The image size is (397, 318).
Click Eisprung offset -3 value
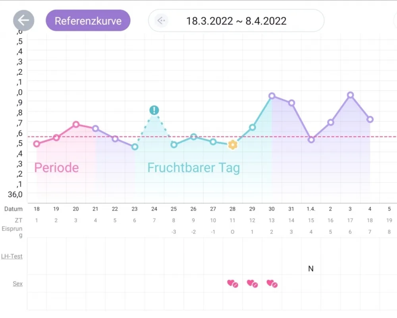click(174, 232)
